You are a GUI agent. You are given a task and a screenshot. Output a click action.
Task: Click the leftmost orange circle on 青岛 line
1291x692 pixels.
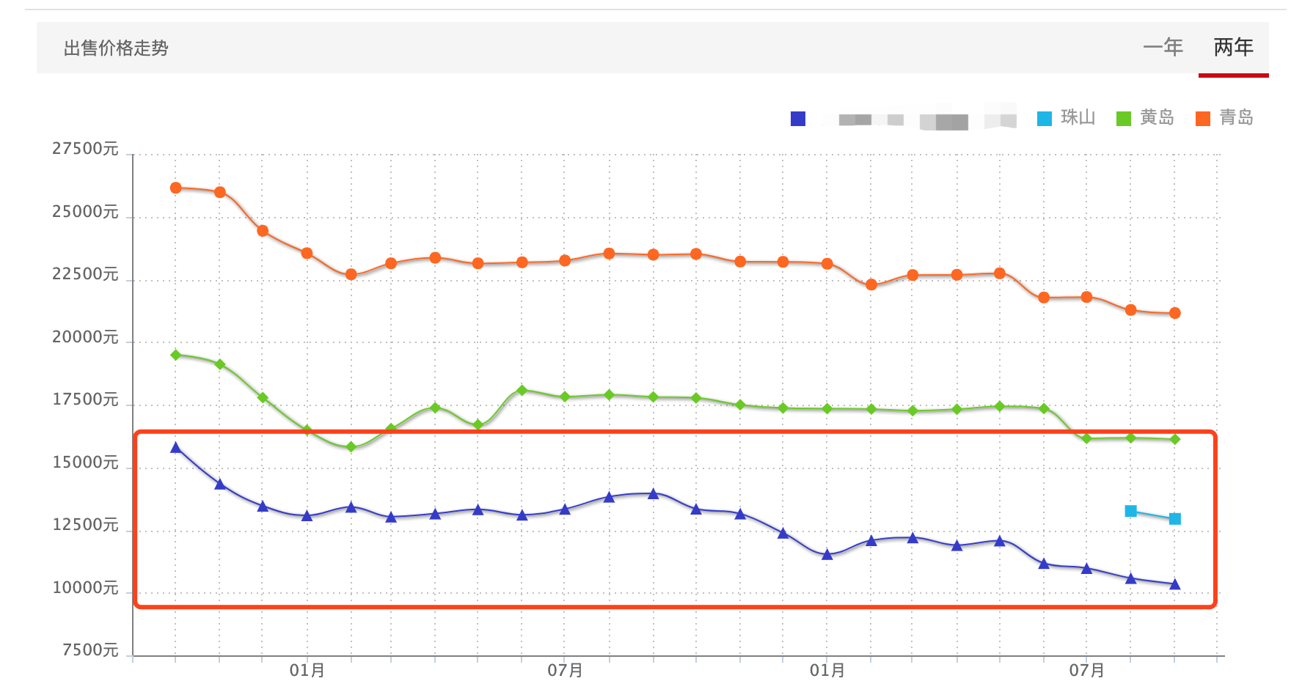[176, 188]
